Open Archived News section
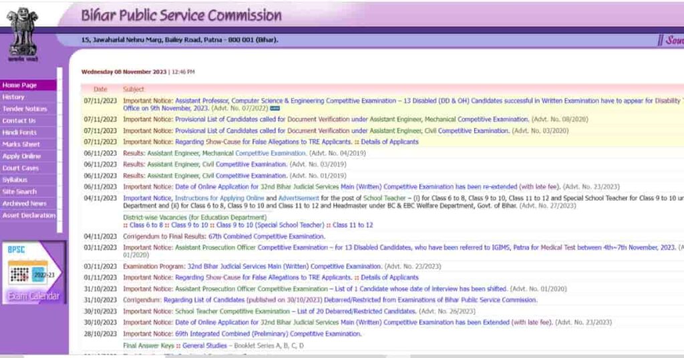The image size is (684, 358). click(x=25, y=204)
